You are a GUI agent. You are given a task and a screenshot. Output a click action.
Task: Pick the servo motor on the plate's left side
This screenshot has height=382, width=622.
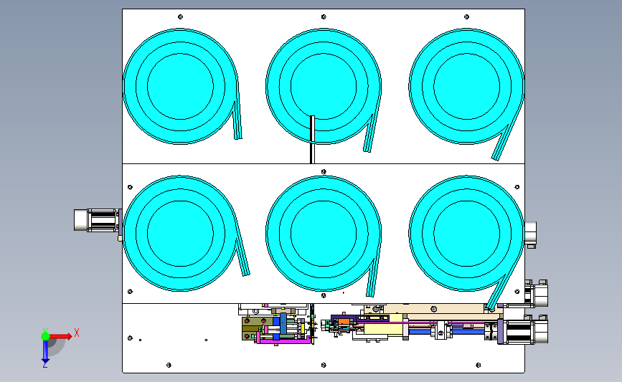pos(98,220)
